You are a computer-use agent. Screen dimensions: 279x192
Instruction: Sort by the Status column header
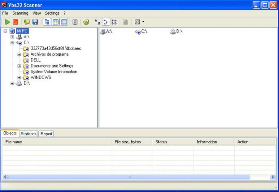tap(173, 142)
